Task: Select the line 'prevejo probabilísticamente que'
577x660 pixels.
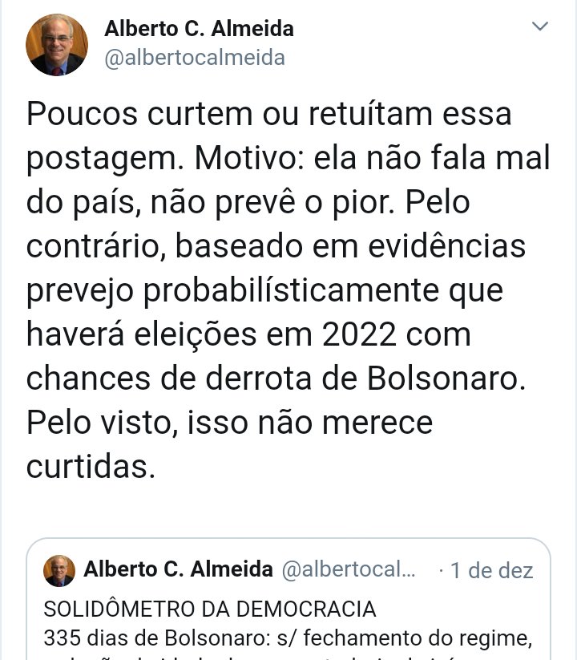Action: 265,292
